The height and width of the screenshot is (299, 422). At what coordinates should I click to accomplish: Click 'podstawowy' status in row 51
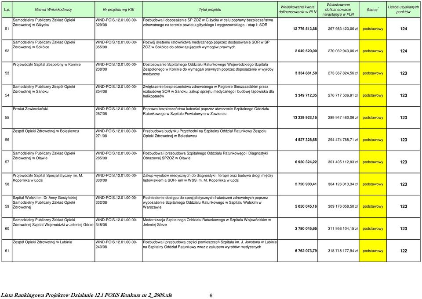click(x=373, y=29)
